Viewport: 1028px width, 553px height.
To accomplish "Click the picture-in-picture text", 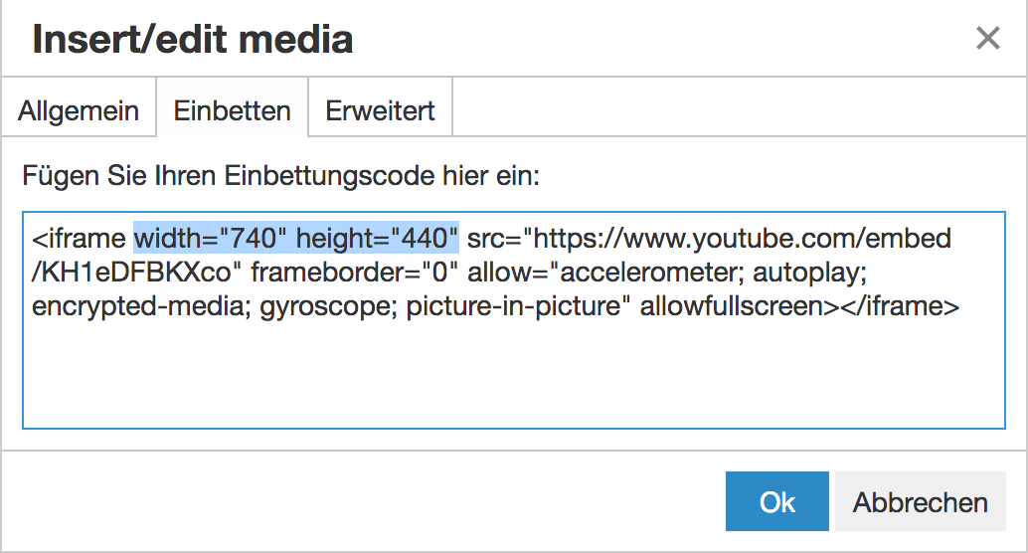I will tap(514, 306).
